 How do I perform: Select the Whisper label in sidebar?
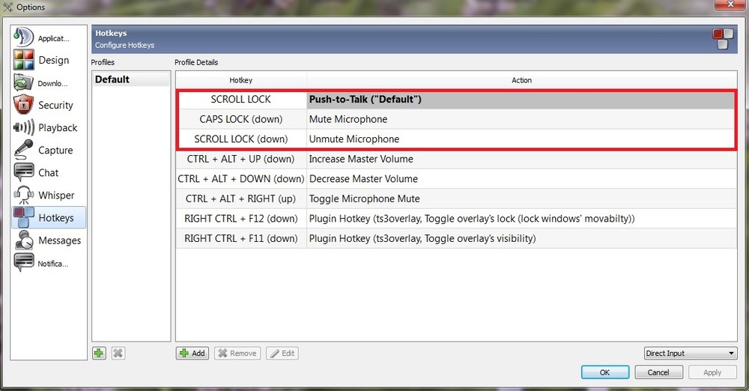tap(56, 195)
